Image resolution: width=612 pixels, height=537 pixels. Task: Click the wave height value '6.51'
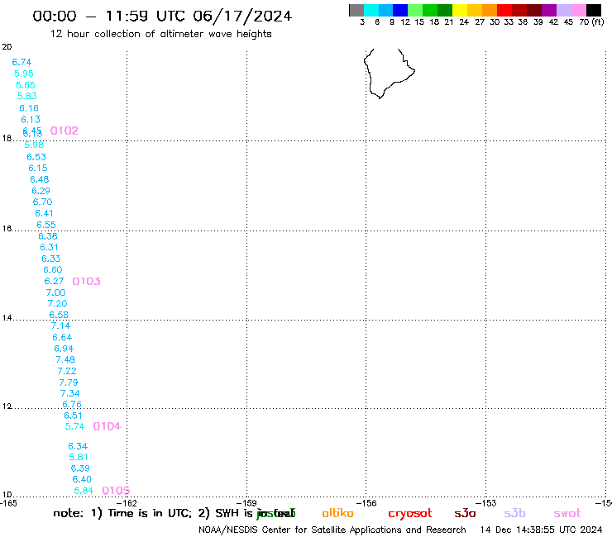click(74, 416)
